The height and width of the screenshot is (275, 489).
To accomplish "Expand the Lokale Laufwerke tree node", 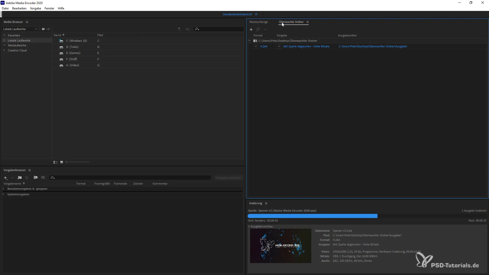I will (4, 40).
